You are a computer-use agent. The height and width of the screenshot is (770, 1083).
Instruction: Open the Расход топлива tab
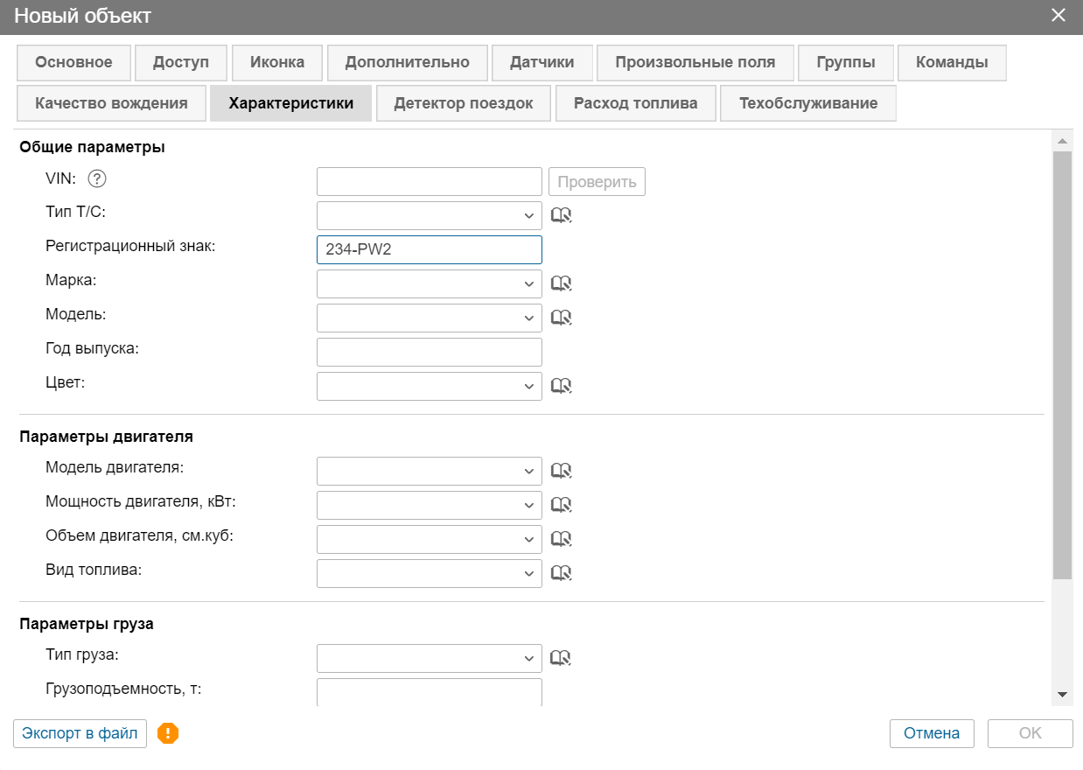635,103
